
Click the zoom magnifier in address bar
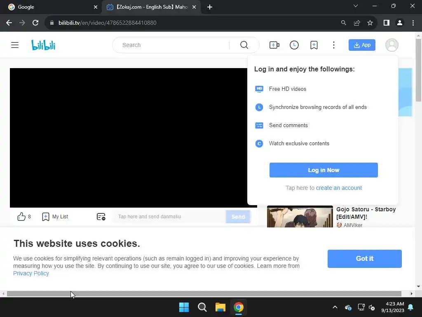click(343, 23)
